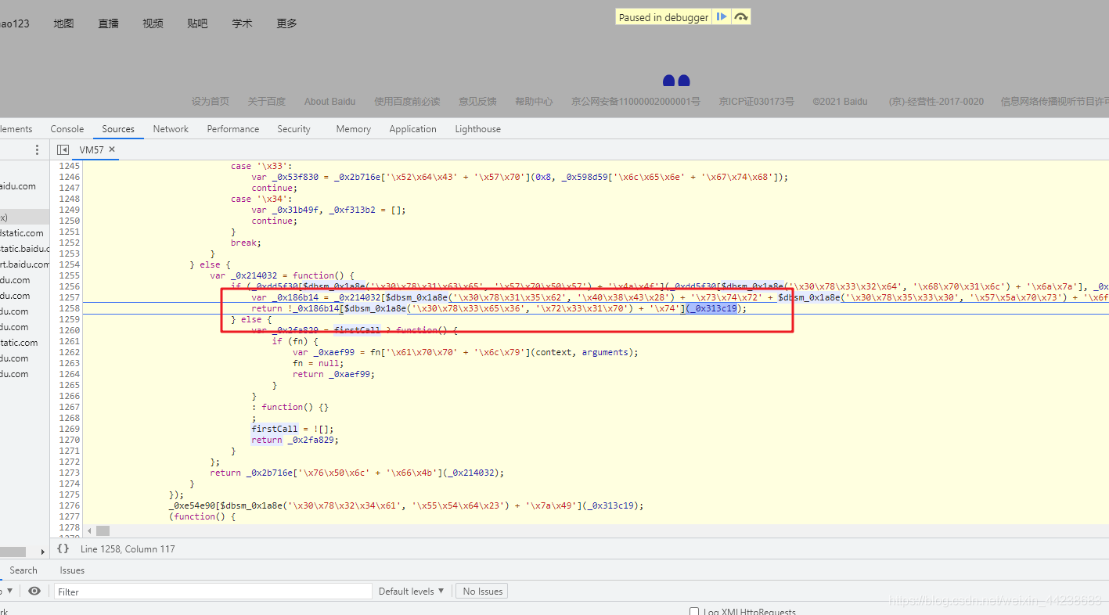Open the 更多 link in Baidu header
This screenshot has height=615, width=1109.
pos(286,23)
